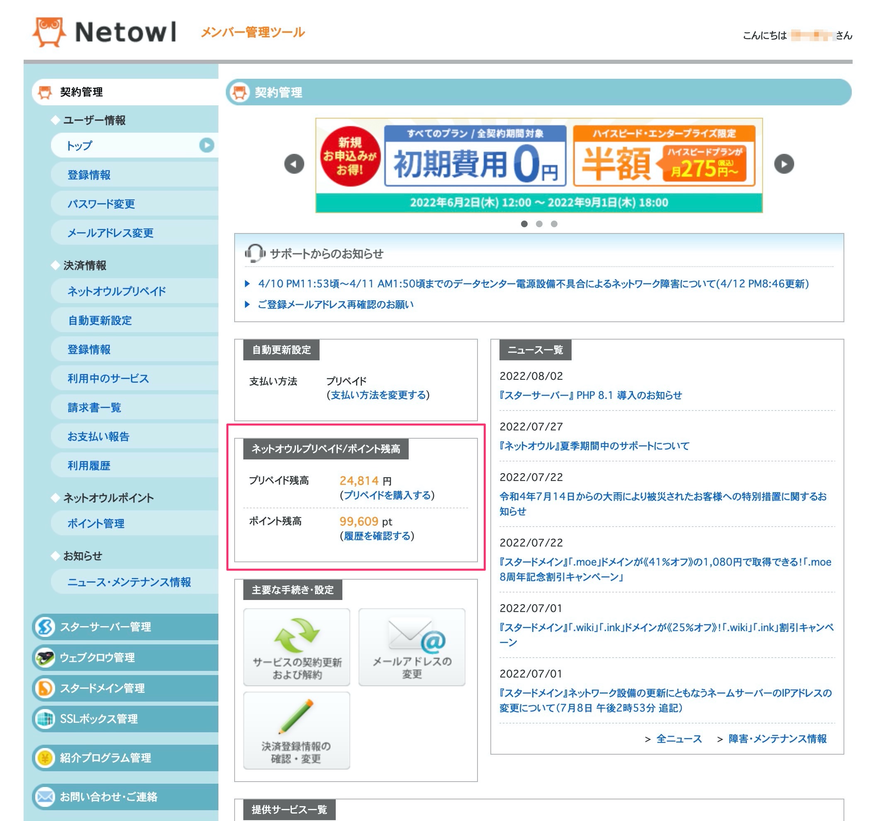Click 履歴を確認する link
This screenshot has width=892, height=821.
click(377, 536)
